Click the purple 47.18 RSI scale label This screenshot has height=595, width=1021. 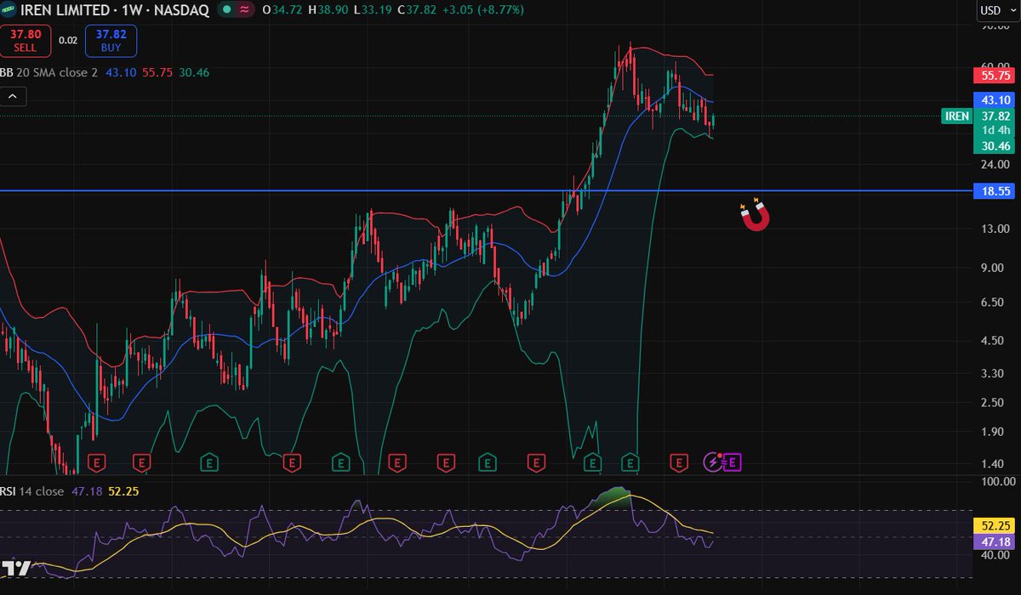pyautogui.click(x=993, y=541)
